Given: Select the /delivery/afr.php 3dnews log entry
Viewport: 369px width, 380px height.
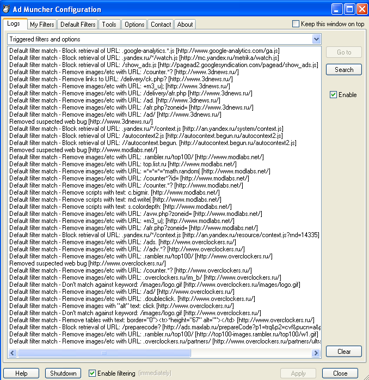Looking at the screenshot, I should (x=131, y=93).
